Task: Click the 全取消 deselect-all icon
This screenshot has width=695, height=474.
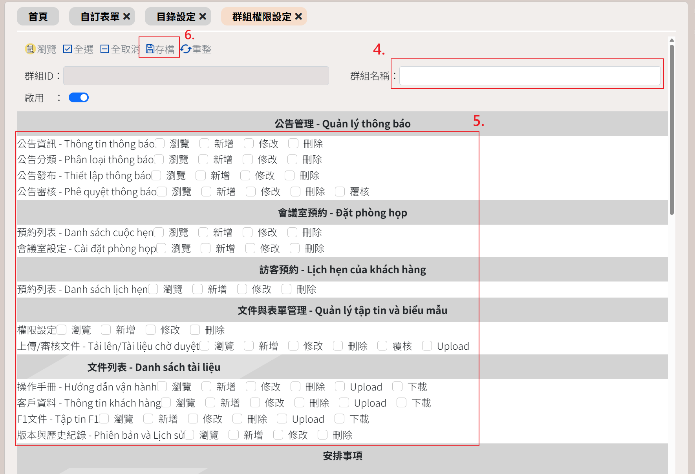Action: click(x=104, y=49)
